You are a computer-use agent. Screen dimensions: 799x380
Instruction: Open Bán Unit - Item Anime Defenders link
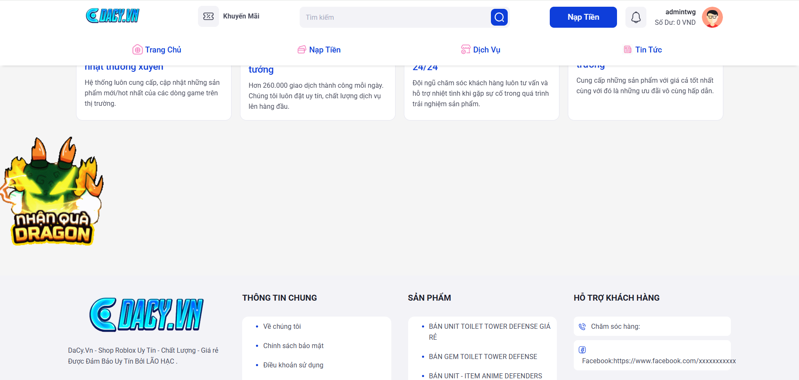tap(485, 376)
